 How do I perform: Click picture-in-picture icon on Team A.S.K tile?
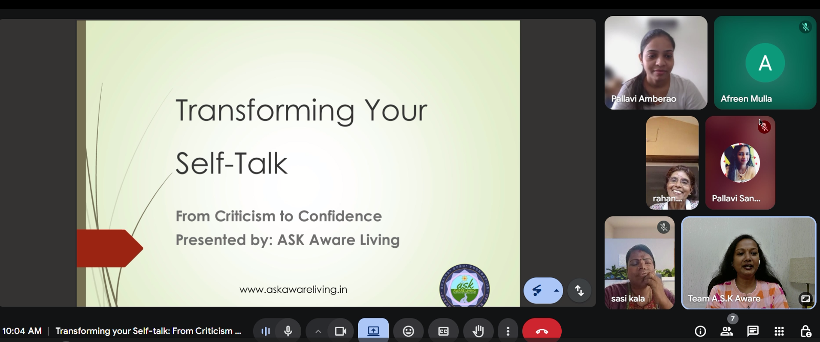pyautogui.click(x=805, y=299)
